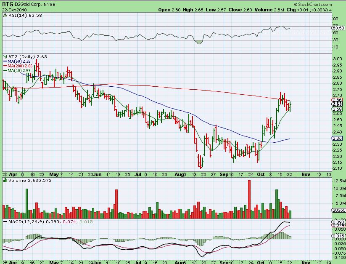This screenshot has height=264, width=346.
Task: Click the volume bars icon beside Volume 2,635,572
Action: [5, 181]
